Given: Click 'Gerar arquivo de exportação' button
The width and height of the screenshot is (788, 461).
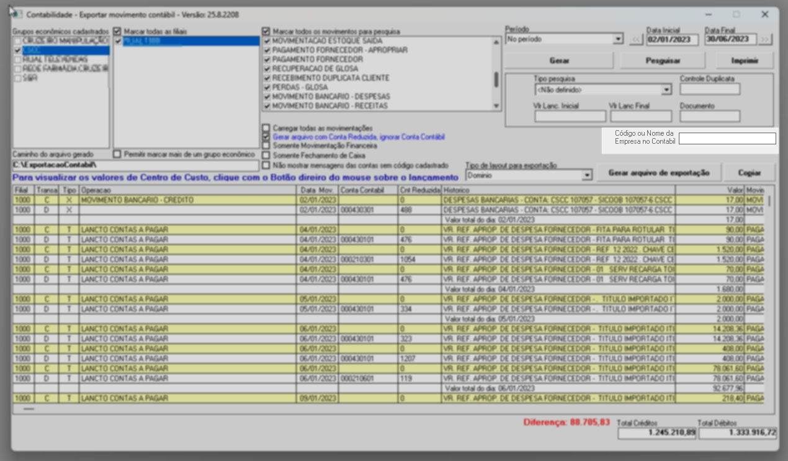Looking at the screenshot, I should 658,173.
